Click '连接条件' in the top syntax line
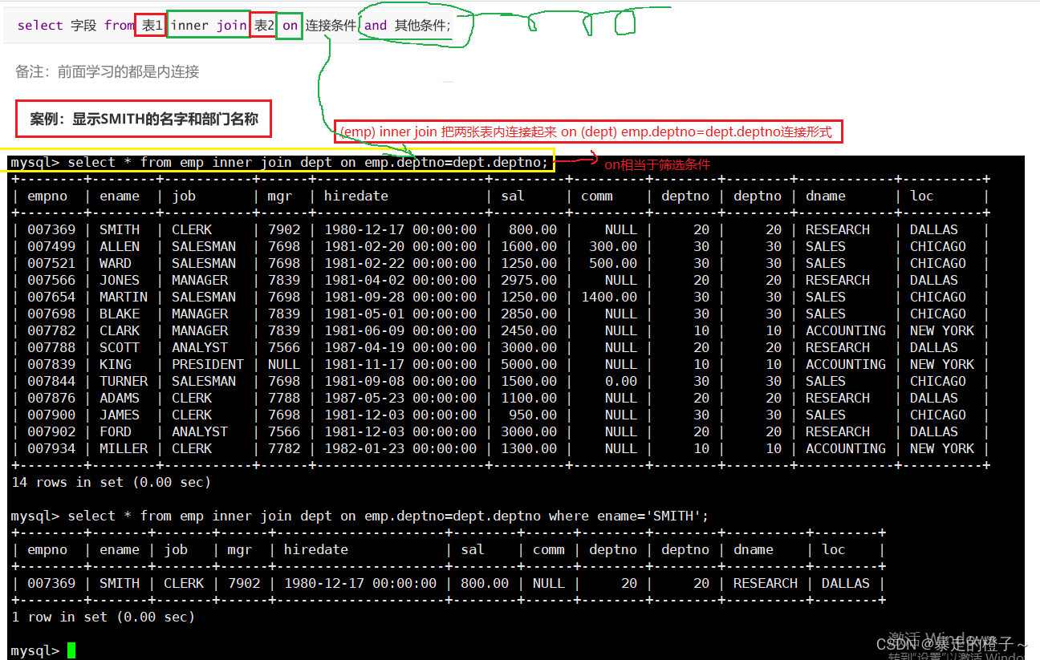 pyautogui.click(x=331, y=26)
